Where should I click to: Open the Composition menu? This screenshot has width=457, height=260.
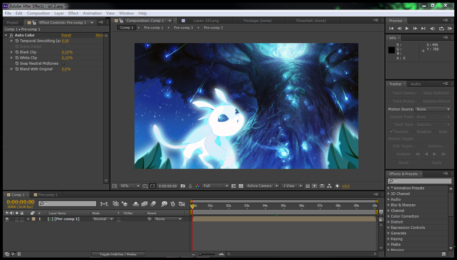pos(38,13)
